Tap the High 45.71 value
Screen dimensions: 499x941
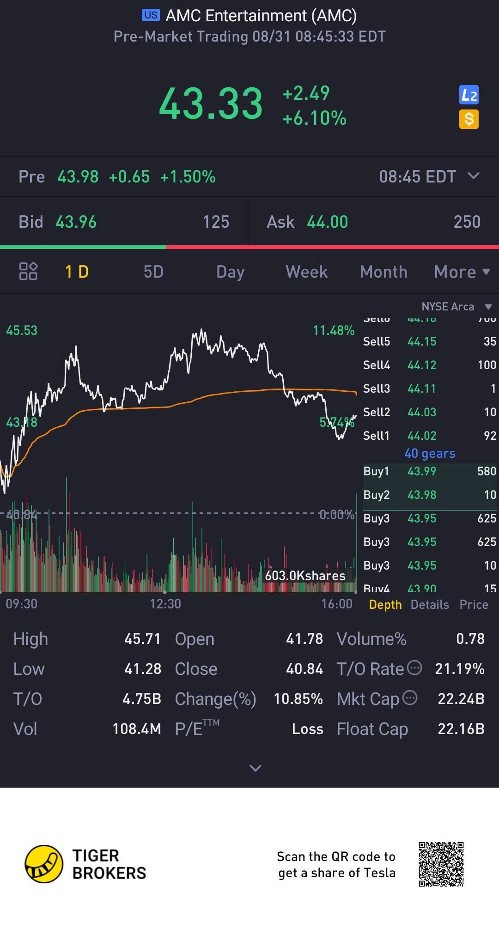[142, 639]
